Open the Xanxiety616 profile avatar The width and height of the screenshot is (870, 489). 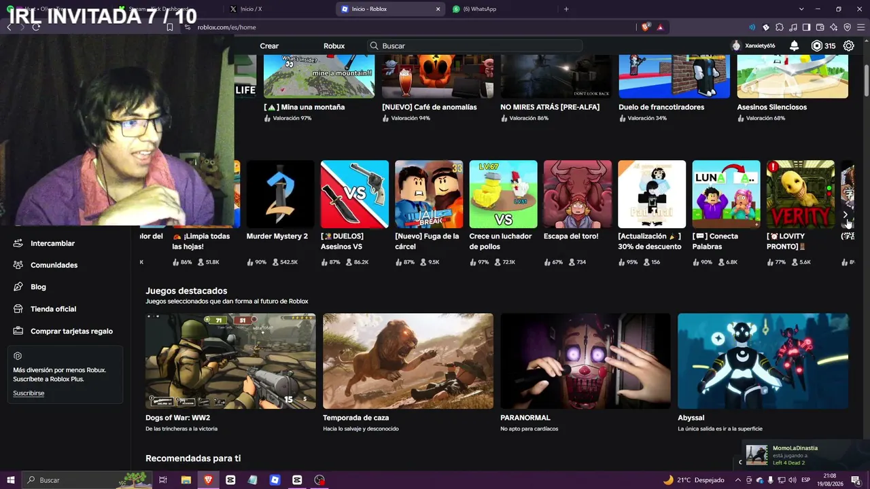tap(736, 46)
